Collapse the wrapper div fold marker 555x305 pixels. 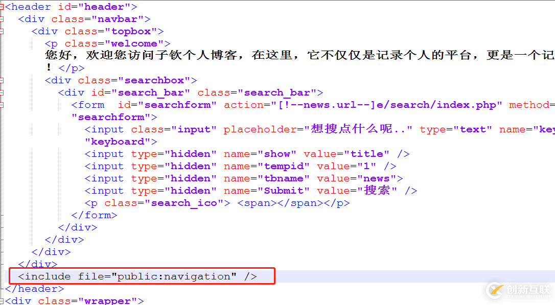(2, 301)
